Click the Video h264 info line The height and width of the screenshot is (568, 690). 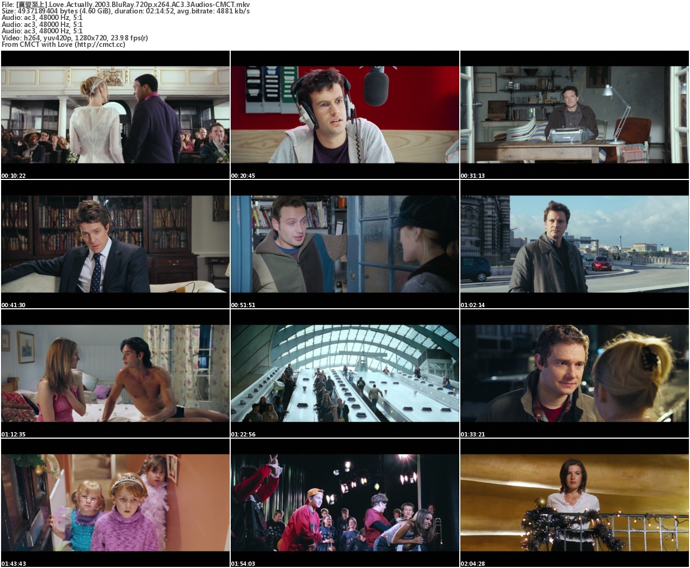click(74, 38)
